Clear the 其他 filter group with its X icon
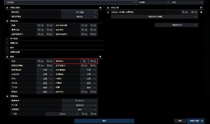Image resolution: width=210 pixels, height=124 pixels. coord(100,57)
